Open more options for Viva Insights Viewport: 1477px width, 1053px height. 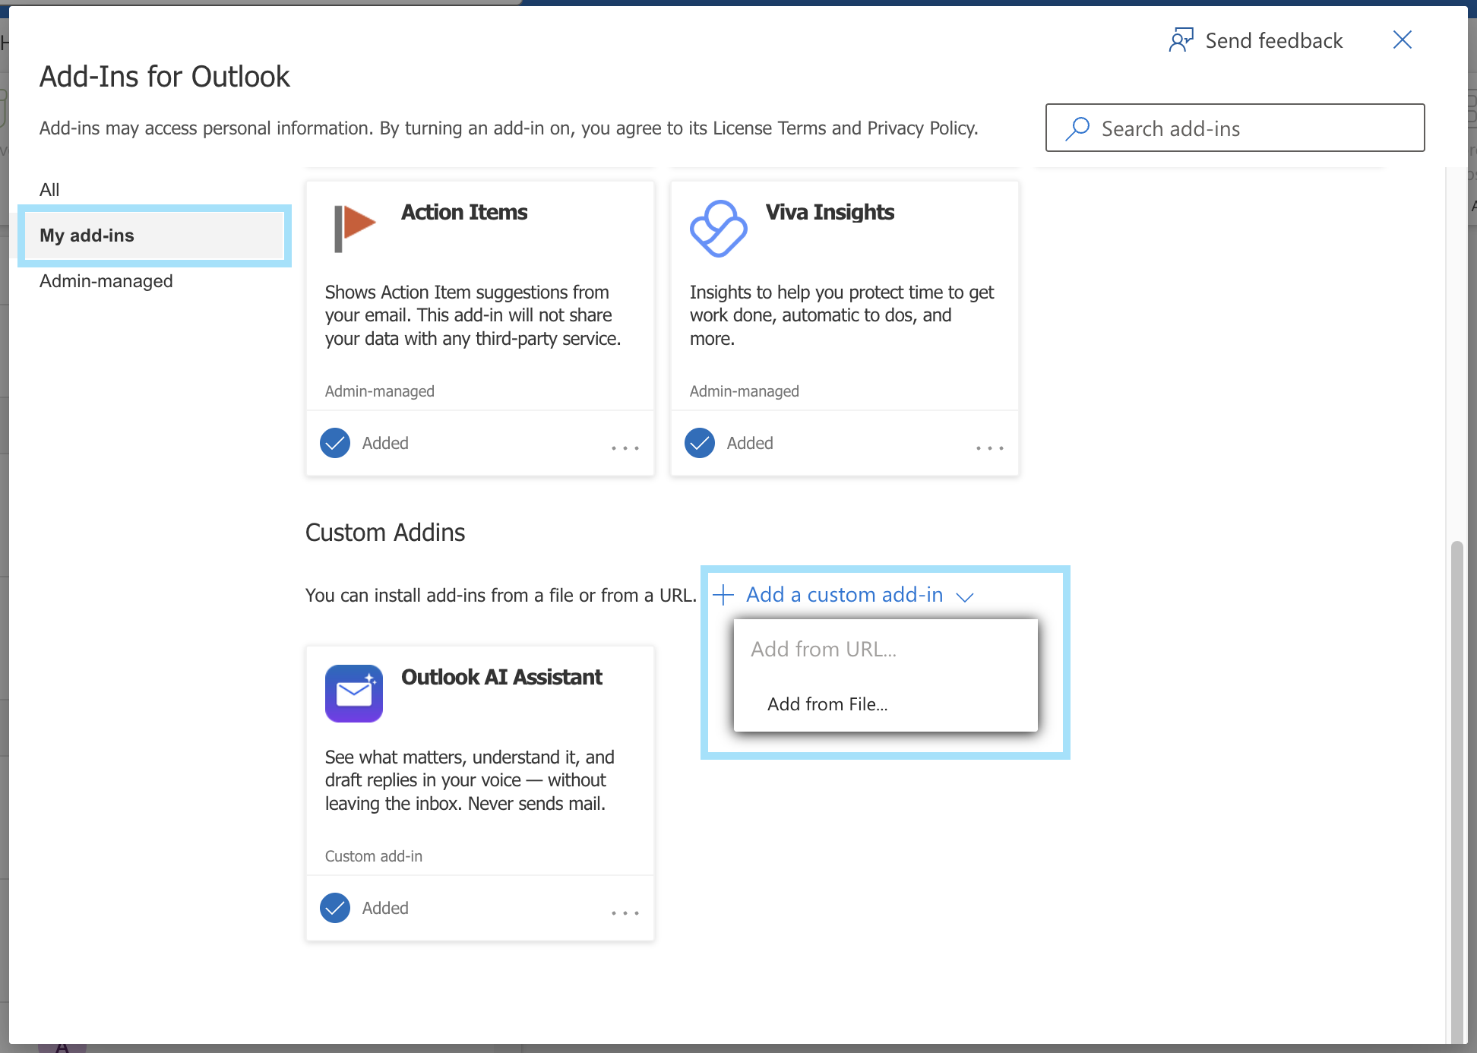pyautogui.click(x=990, y=448)
